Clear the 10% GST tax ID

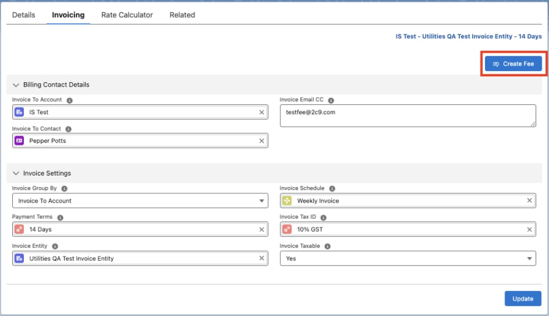point(530,229)
